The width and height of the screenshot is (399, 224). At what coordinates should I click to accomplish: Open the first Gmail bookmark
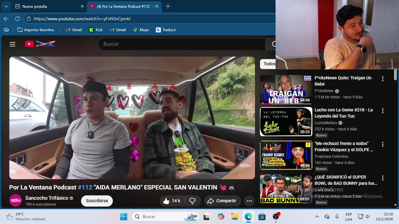[x=74, y=30]
